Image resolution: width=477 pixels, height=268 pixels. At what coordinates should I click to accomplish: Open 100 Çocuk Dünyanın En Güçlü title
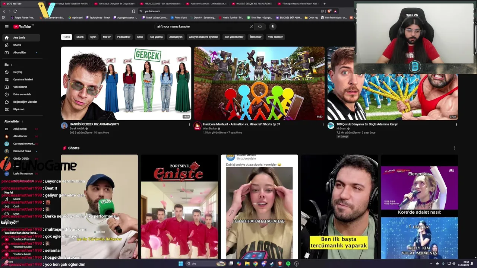[x=367, y=124]
